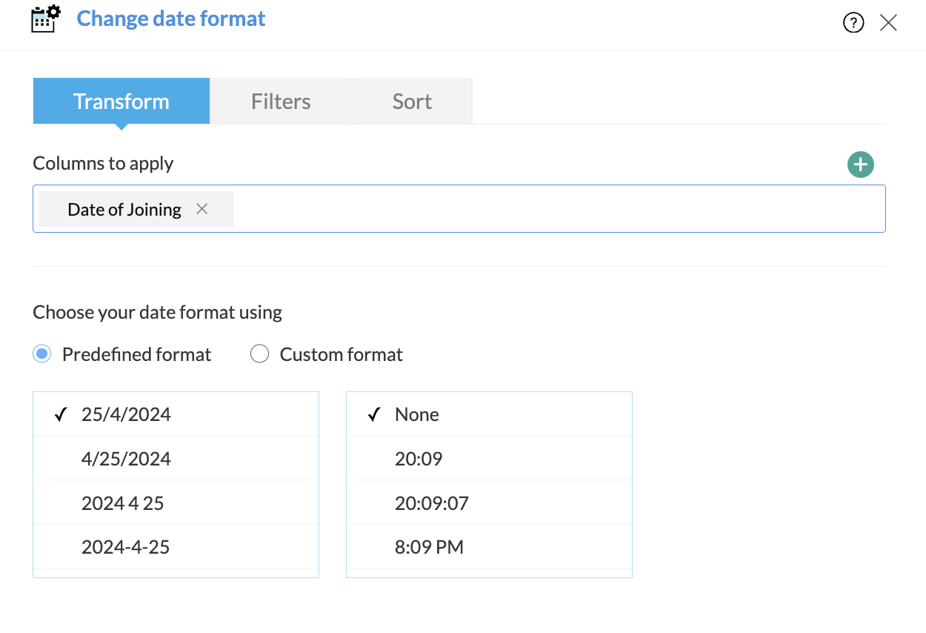
Task: Choose the 20:09:07 time format
Action: pos(432,503)
